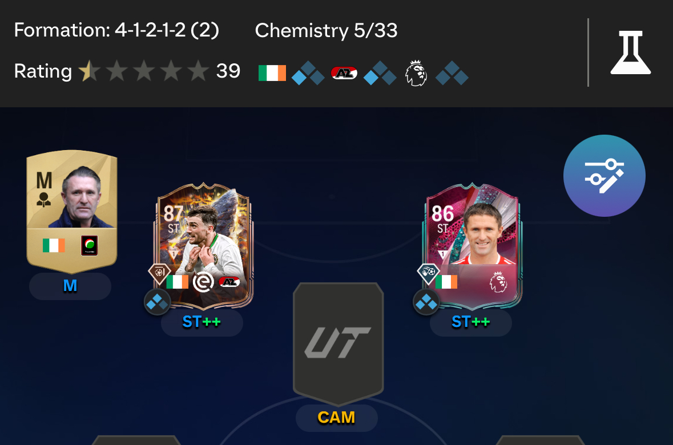Tap chemistry badge on the 86 ST card
This screenshot has width=673, height=445.
coord(426,302)
